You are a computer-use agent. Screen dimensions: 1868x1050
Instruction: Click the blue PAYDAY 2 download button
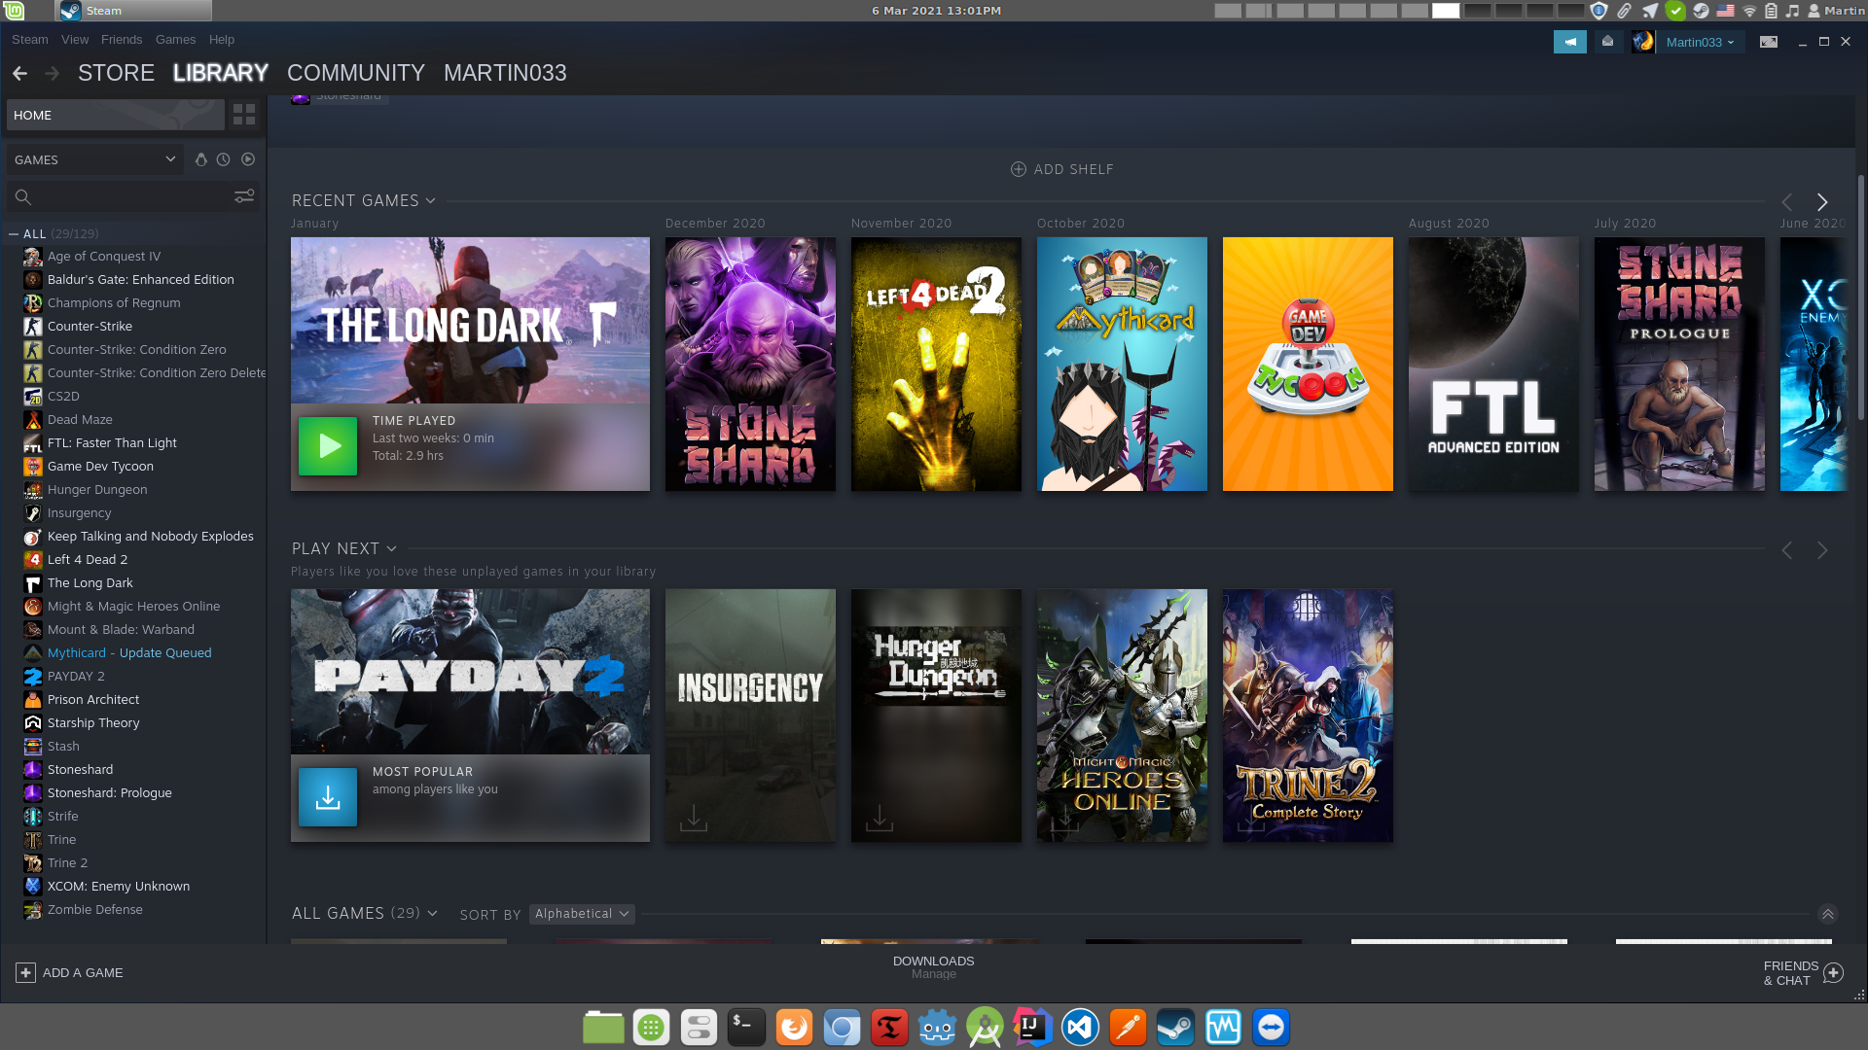click(x=328, y=797)
